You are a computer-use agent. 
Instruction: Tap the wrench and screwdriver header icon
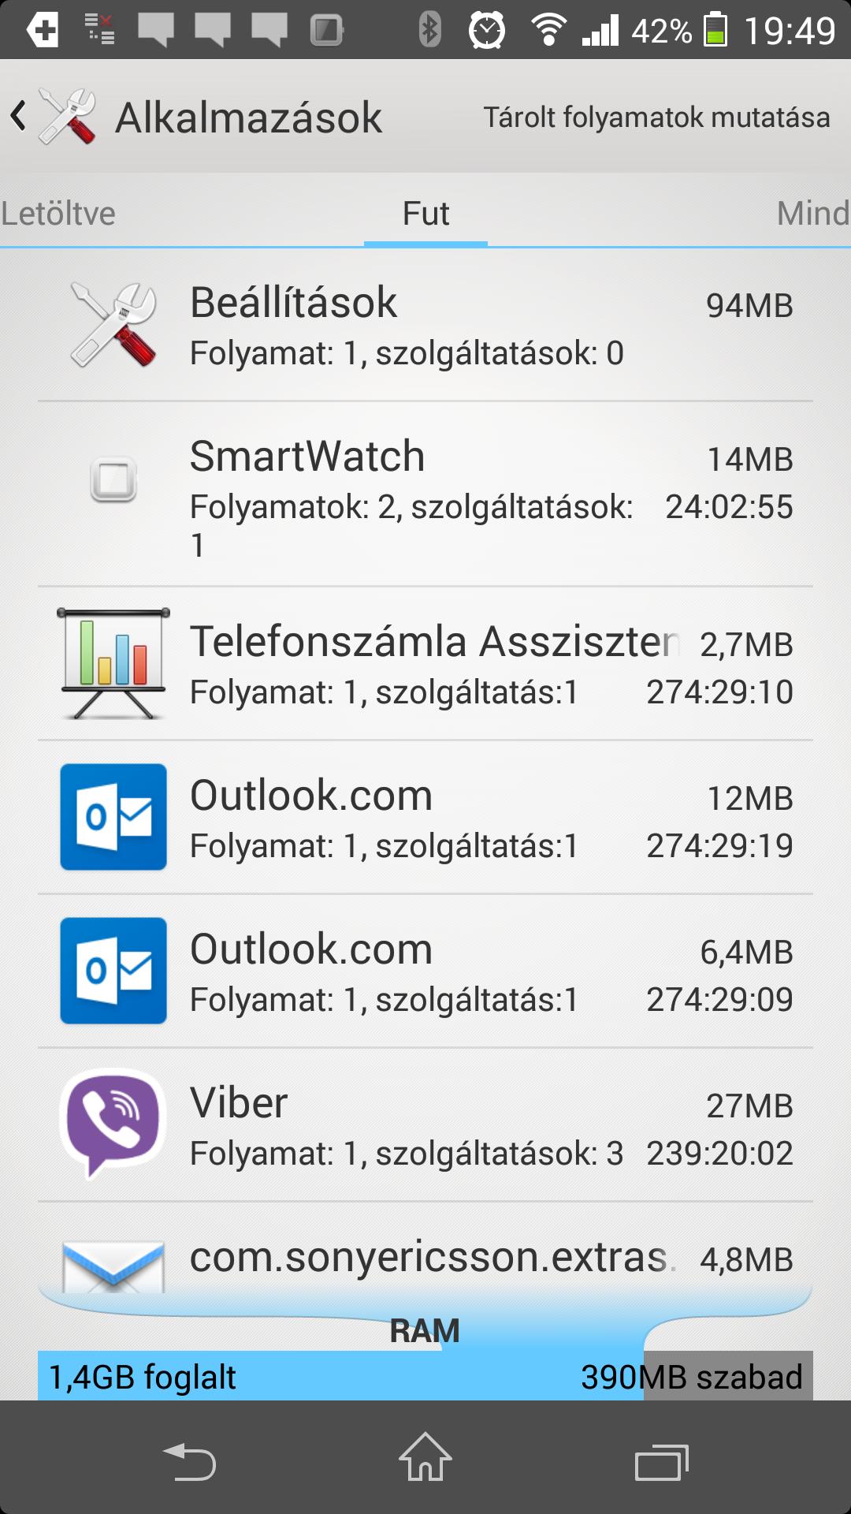(x=68, y=117)
